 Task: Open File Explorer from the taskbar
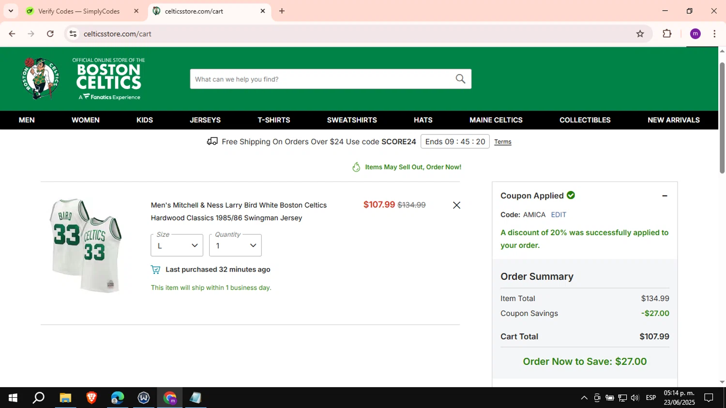pyautogui.click(x=65, y=398)
